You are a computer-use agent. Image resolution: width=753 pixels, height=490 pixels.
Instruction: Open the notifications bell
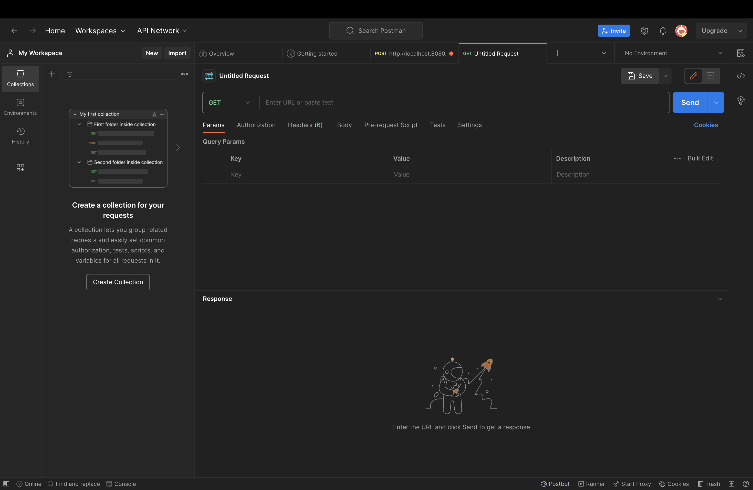click(x=663, y=31)
